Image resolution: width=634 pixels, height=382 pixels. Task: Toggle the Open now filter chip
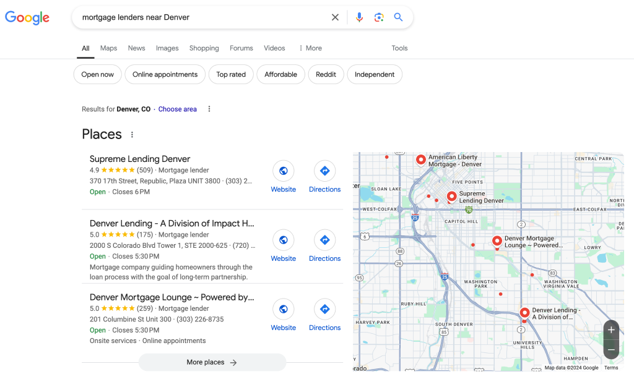pos(98,75)
